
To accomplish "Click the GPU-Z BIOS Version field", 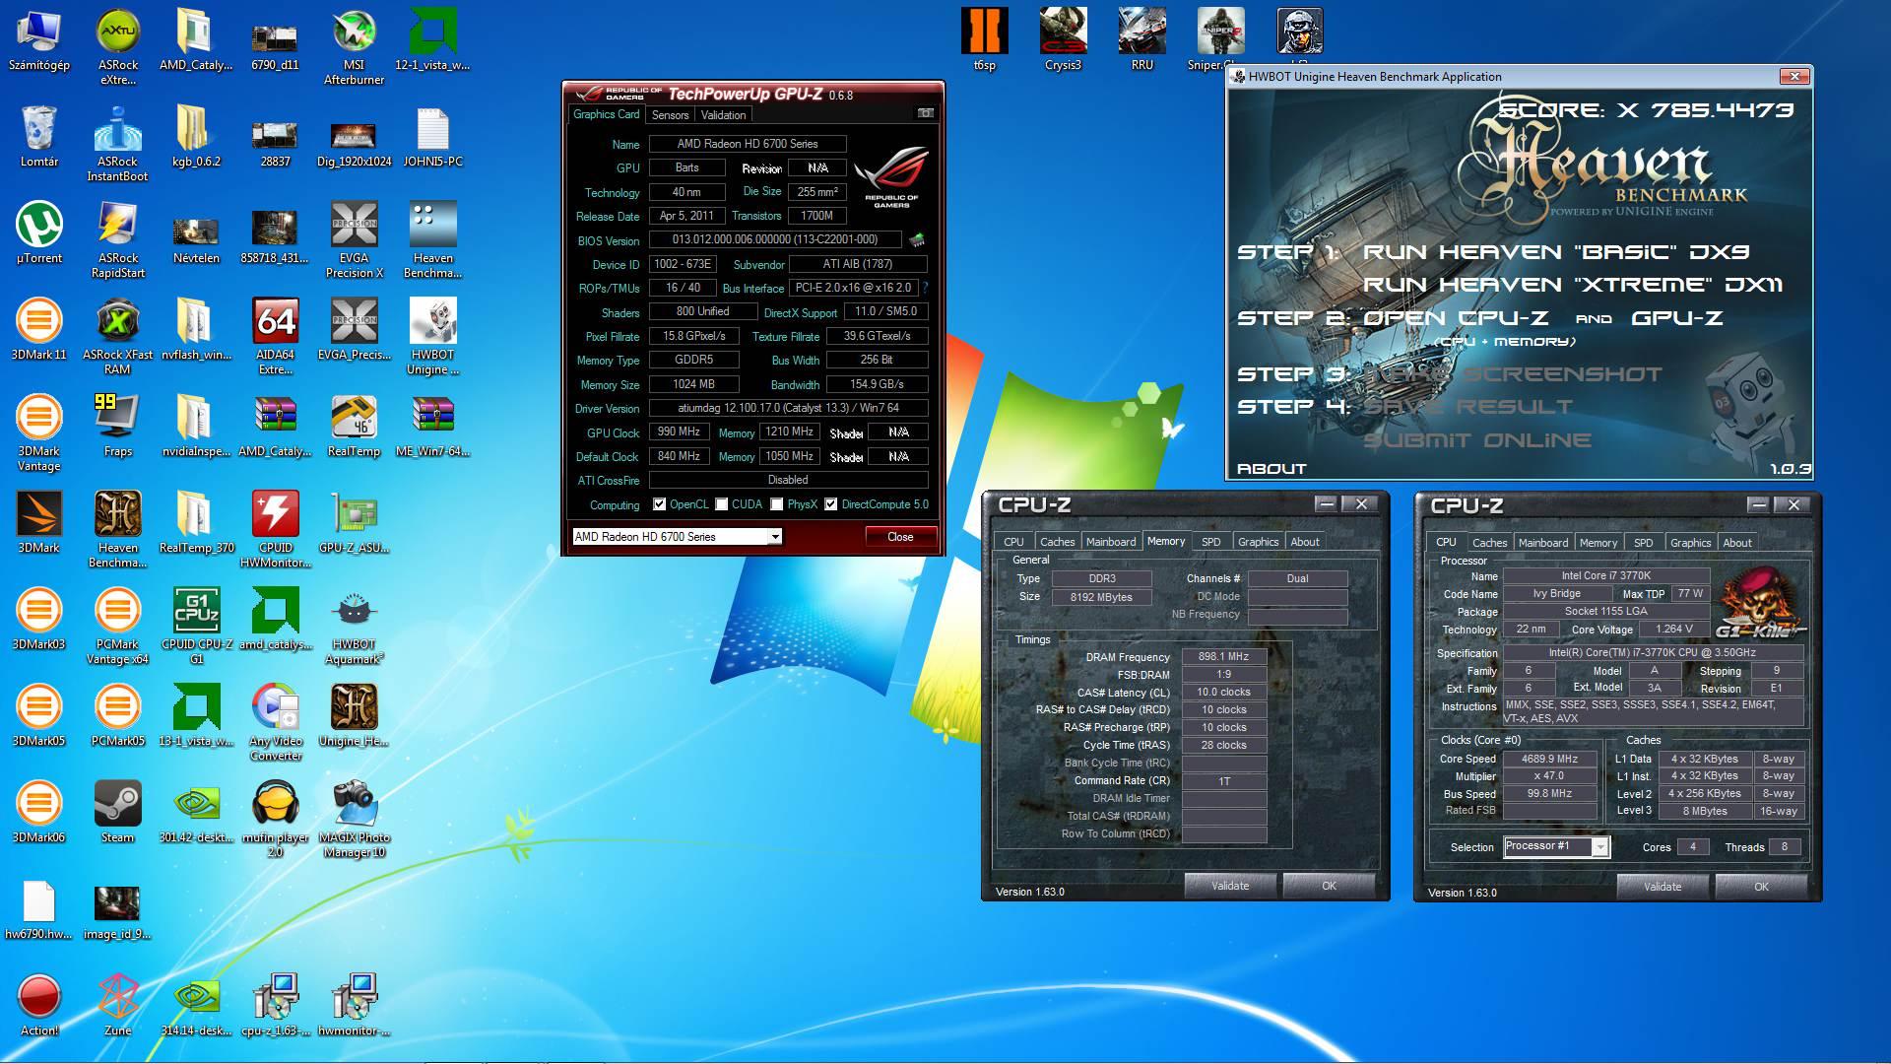I will [775, 239].
